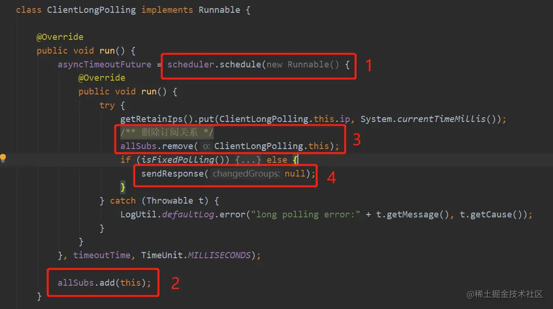Image resolution: width=553 pixels, height=309 pixels.
Task: Click LogUtil.defaultLog.error call
Action: coord(183,215)
